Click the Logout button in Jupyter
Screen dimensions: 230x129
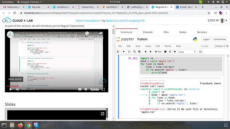(x=206, y=39)
